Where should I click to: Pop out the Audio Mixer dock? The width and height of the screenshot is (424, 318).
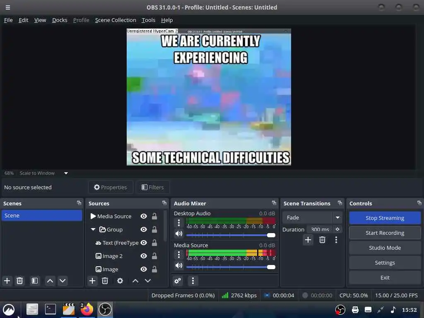(274, 203)
